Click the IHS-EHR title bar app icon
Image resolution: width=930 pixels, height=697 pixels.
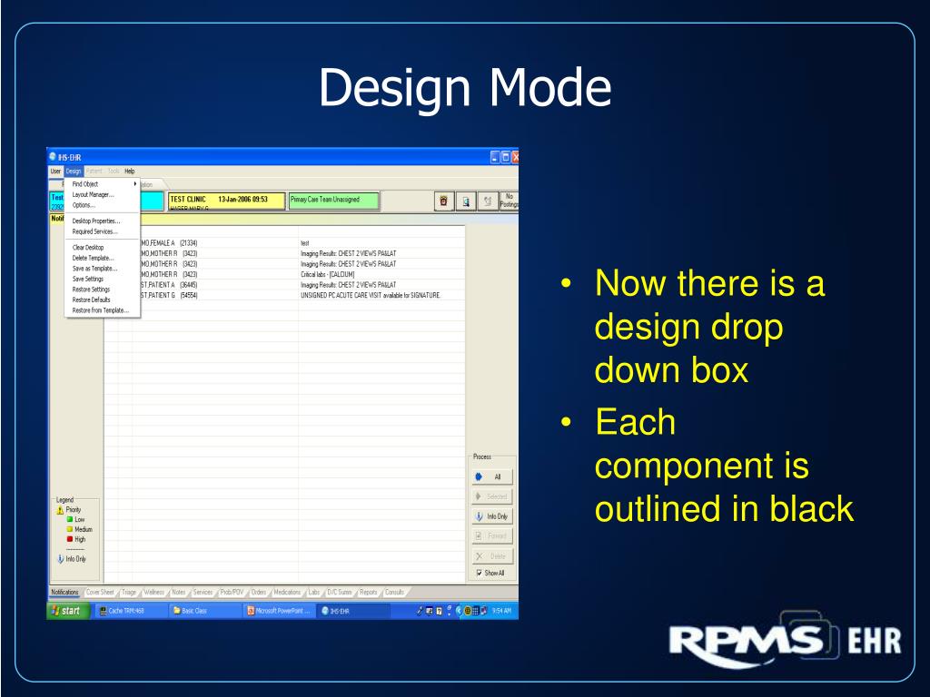pos(52,157)
